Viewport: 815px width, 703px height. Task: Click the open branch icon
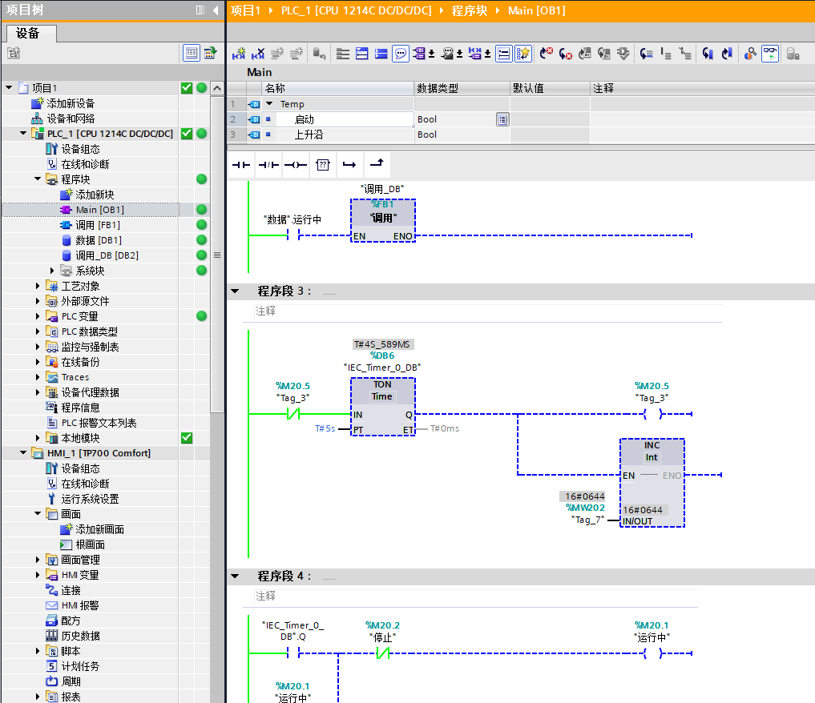[x=349, y=165]
